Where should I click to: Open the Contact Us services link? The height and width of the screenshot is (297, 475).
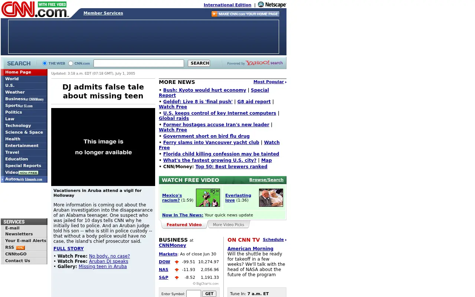pos(24,261)
